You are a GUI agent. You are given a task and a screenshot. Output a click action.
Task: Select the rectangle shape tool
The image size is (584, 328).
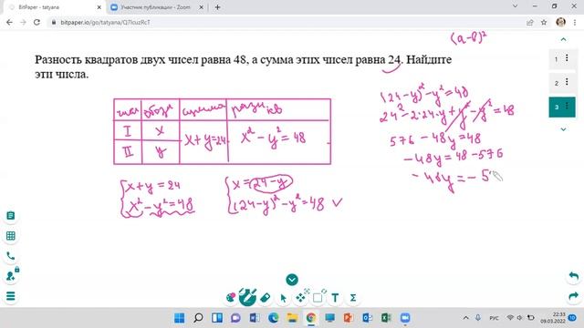(318, 298)
